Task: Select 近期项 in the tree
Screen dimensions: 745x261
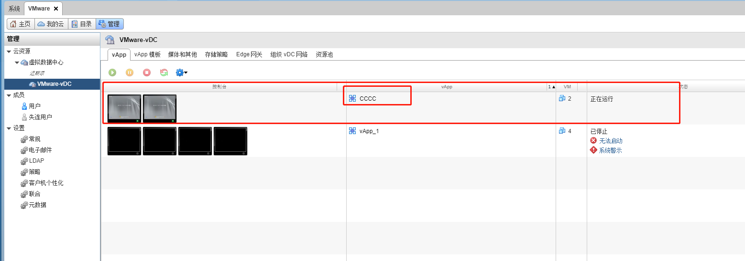Action: point(36,73)
